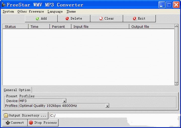Click the file list scrollbar up arrow
The height and width of the screenshot is (128, 181).
pyautogui.click(x=176, y=25)
